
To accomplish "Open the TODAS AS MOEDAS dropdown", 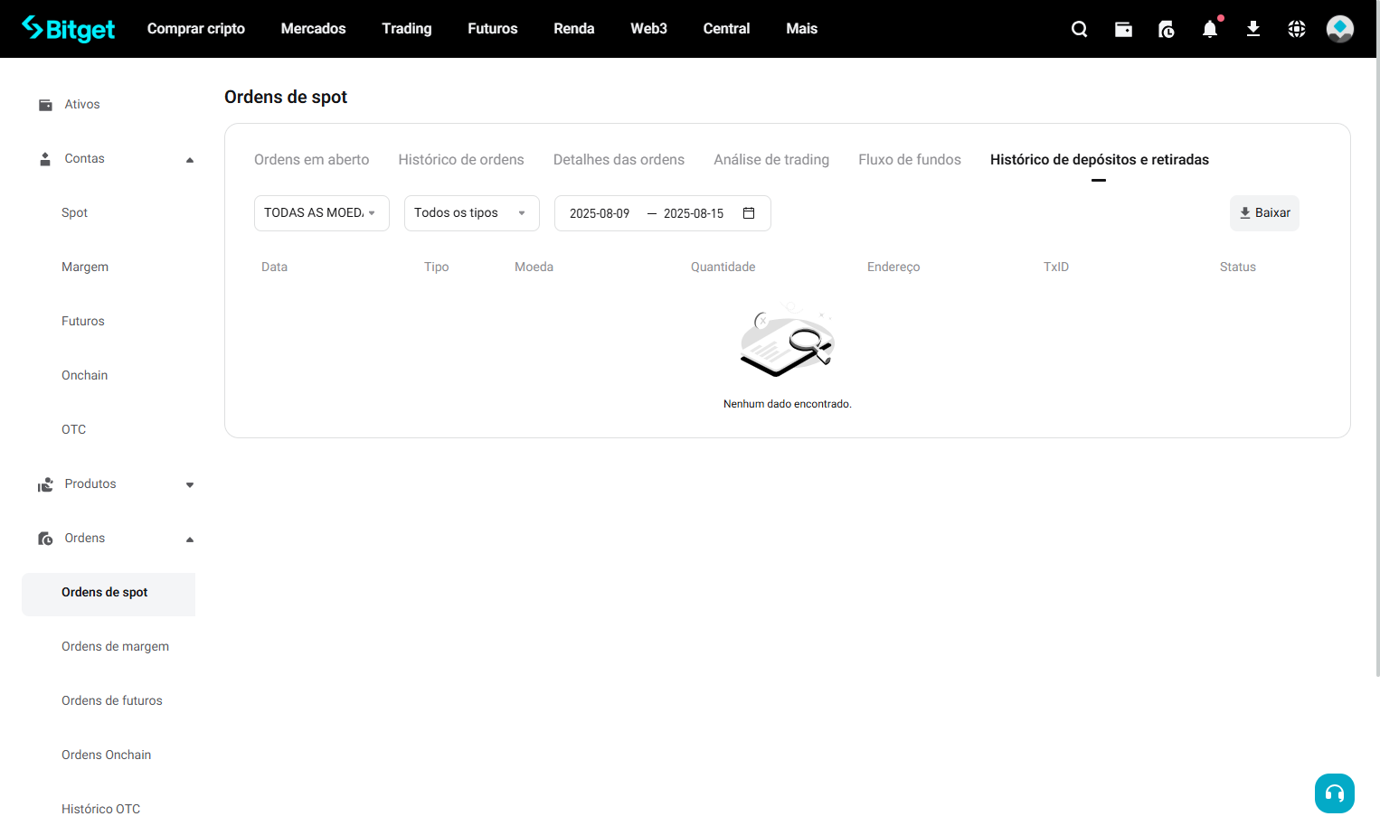I will [x=322, y=213].
